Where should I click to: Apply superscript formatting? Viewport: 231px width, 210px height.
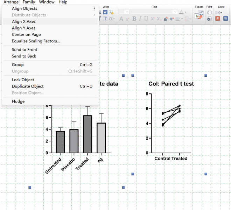coord(153,19)
